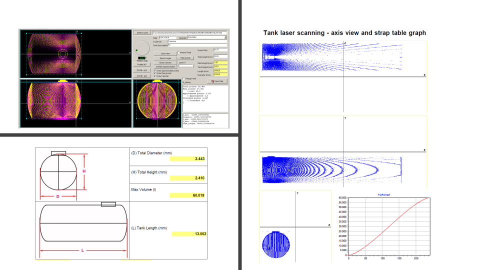480x270 pixels.
Task: Click the Draw view button
Action: tap(165, 53)
